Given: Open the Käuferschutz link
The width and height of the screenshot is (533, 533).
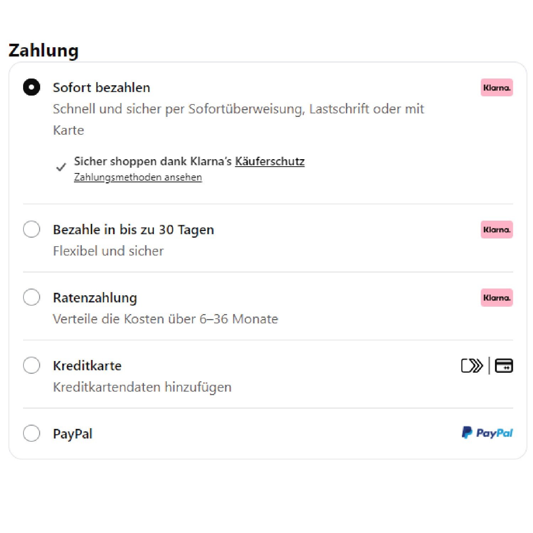Looking at the screenshot, I should (x=270, y=161).
